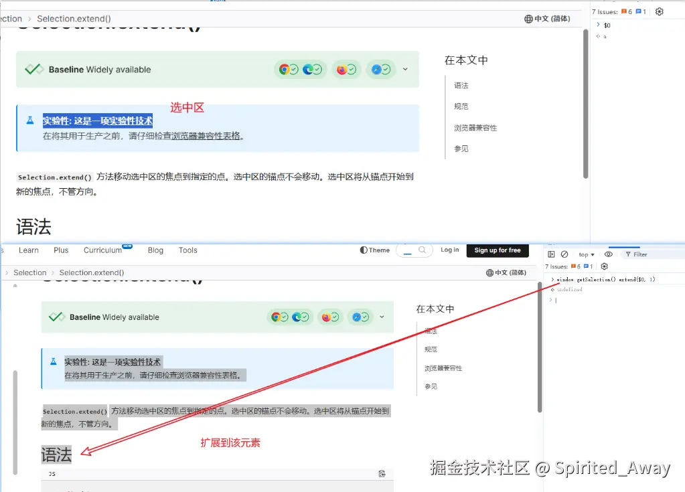Click the Firefox icon in lower Baseline banner
This screenshot has height=492, width=685.
point(326,317)
